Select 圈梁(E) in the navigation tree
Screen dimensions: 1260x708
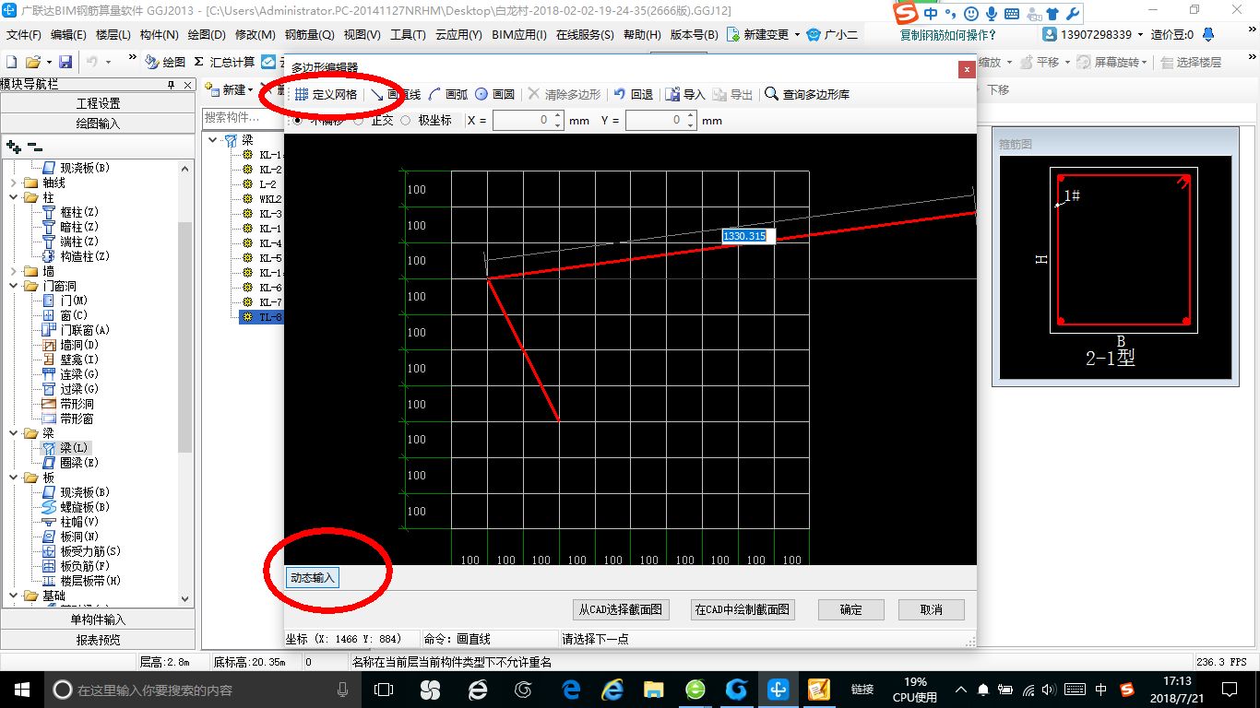[71, 463]
